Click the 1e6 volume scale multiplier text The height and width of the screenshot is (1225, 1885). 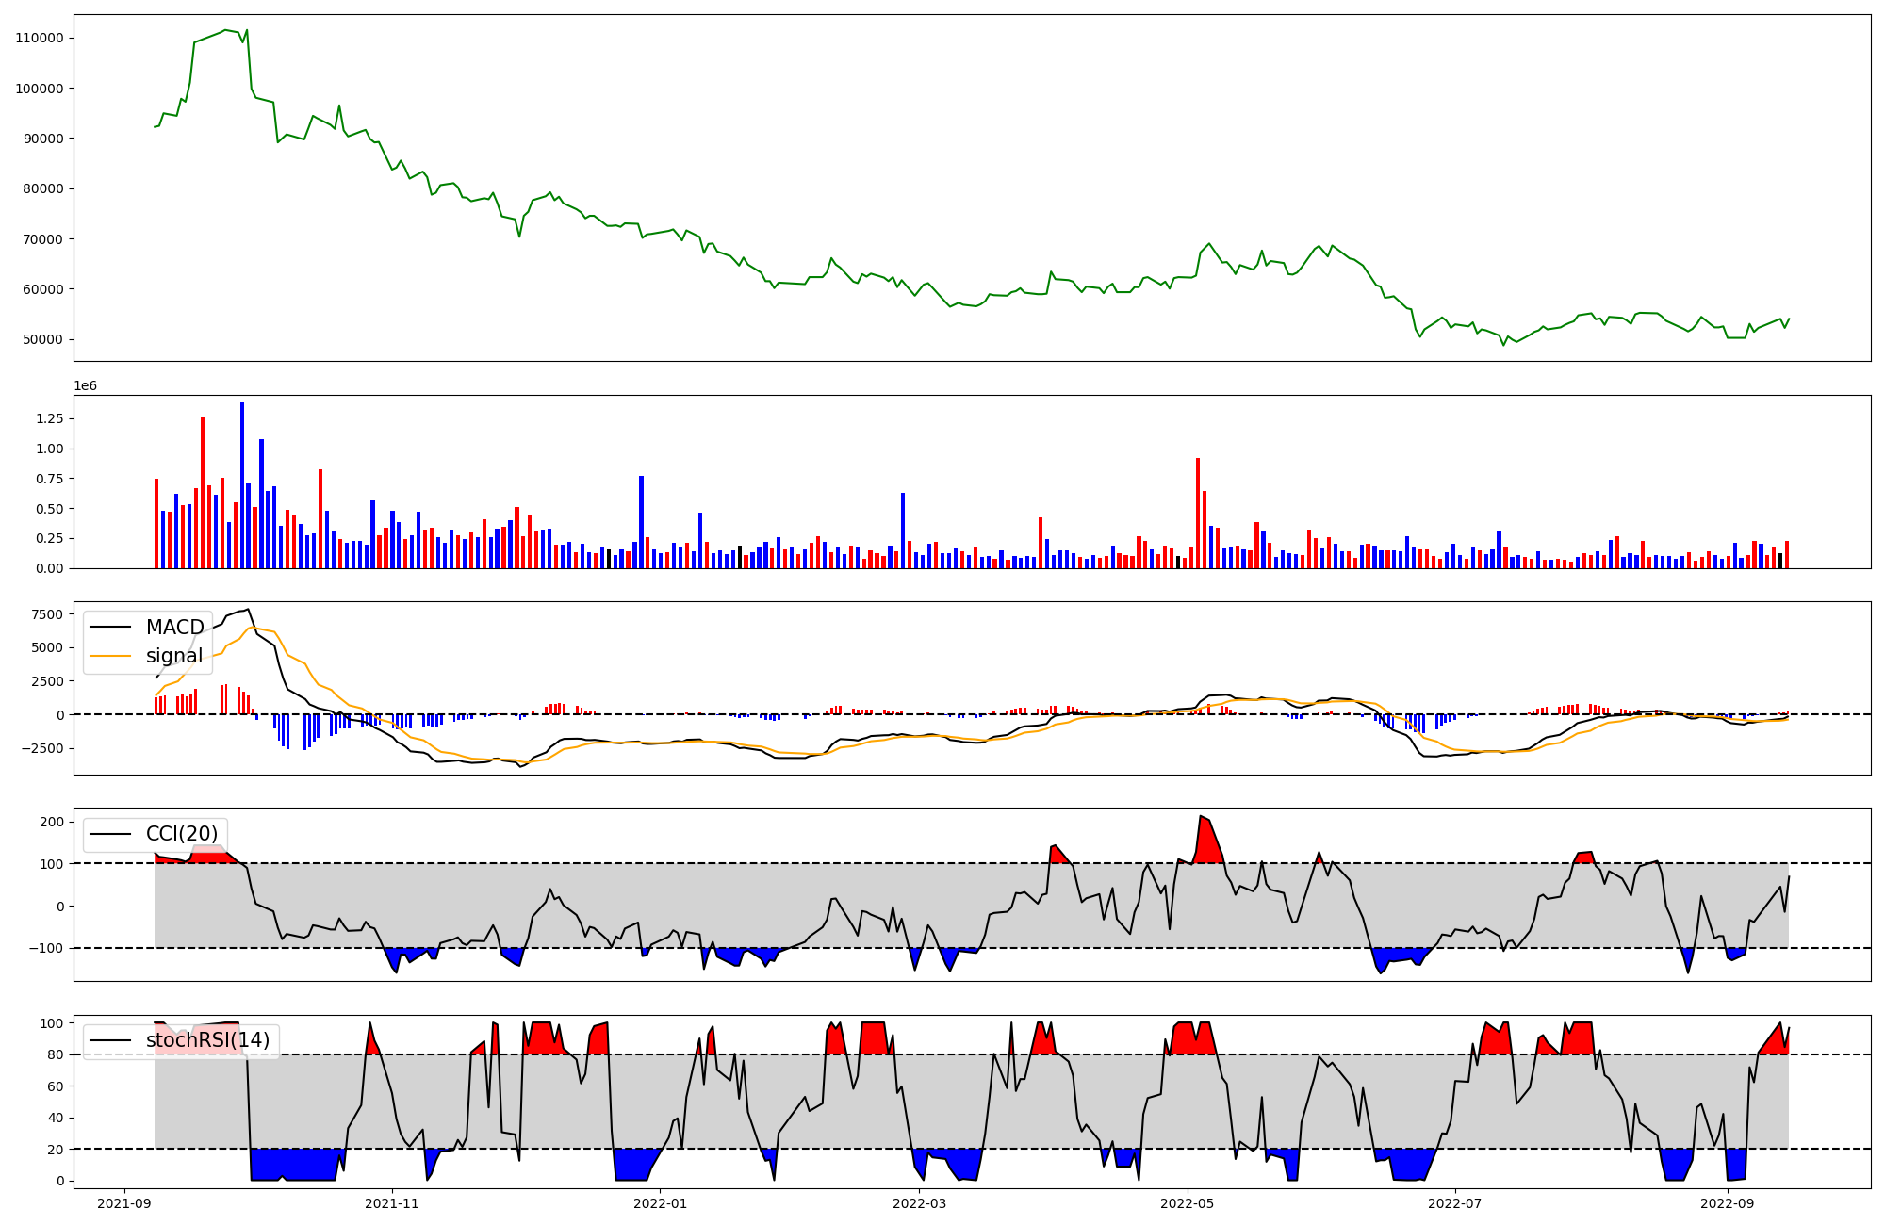tap(85, 386)
